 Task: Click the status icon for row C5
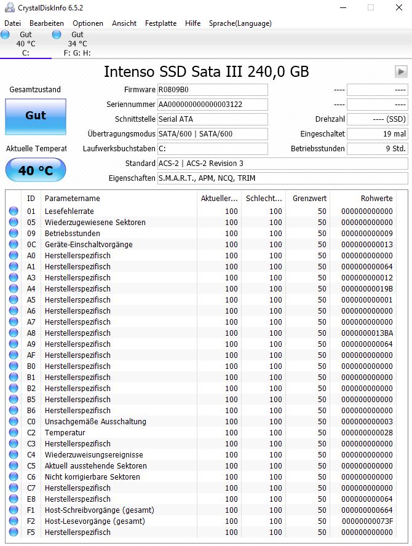pos(14,465)
